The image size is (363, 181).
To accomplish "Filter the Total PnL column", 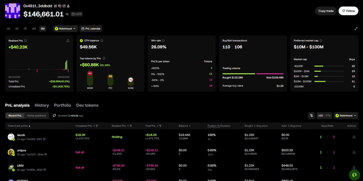I will [x=160, y=126].
